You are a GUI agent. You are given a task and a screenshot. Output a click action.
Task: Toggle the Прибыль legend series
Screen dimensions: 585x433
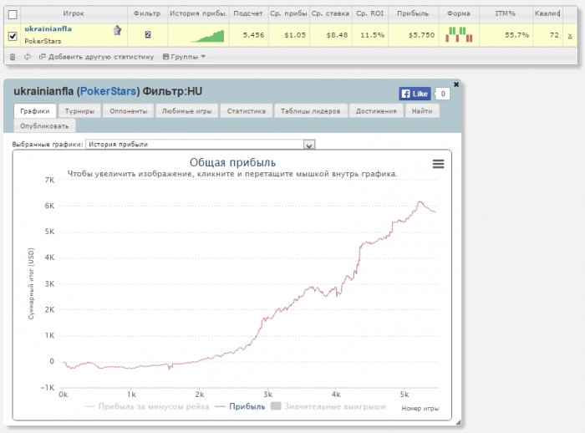(241, 406)
